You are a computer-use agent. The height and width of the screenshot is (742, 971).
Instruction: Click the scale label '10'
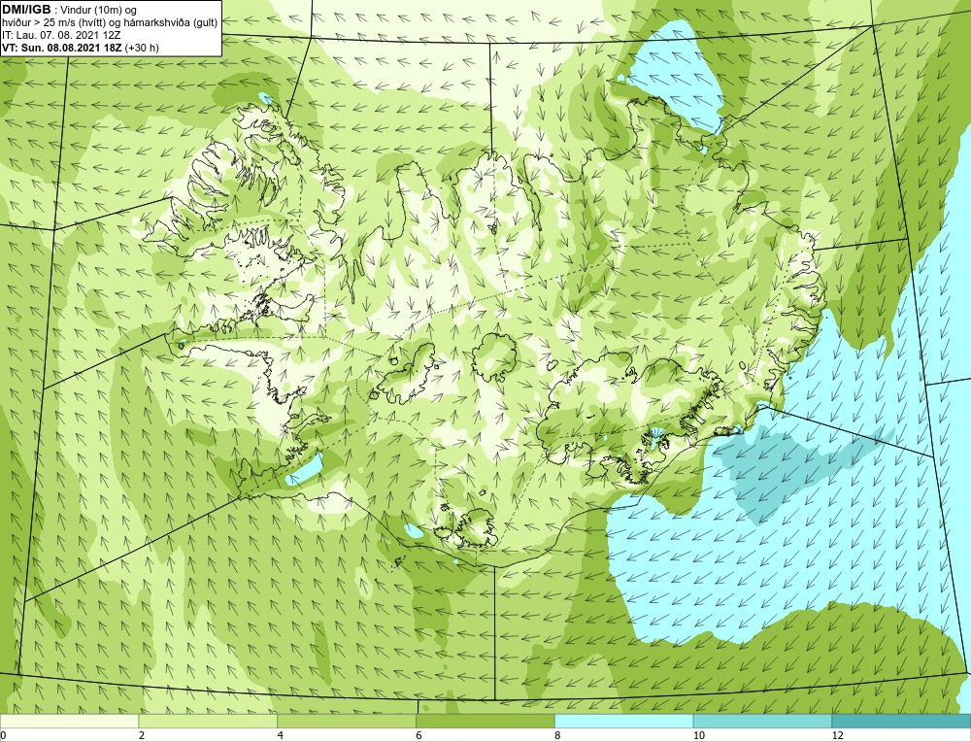click(699, 735)
